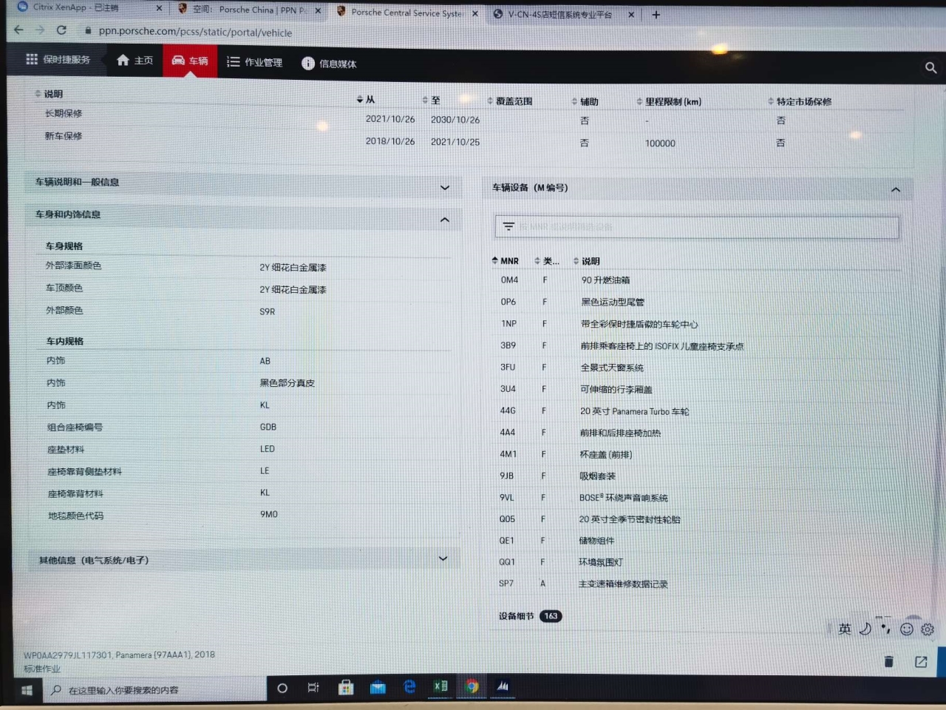The width and height of the screenshot is (946, 710).
Task: Go to 主页 in the navigation bar
Action: pyautogui.click(x=135, y=60)
